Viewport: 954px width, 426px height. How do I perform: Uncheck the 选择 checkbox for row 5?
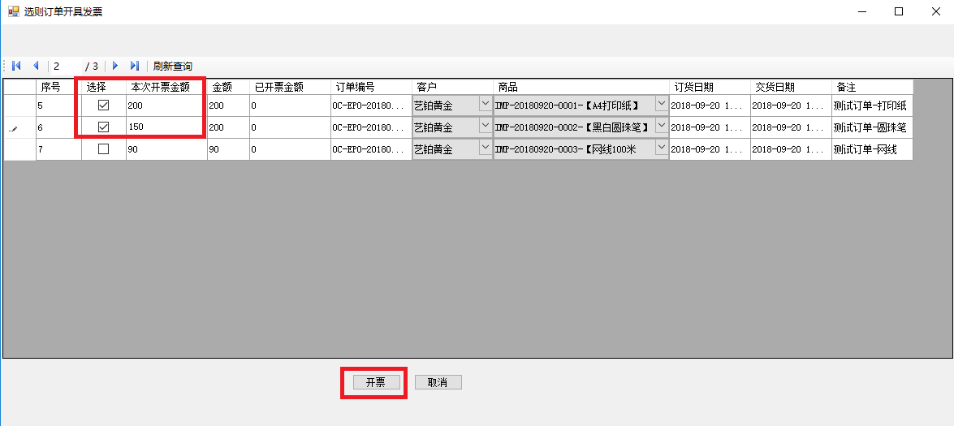(x=103, y=105)
